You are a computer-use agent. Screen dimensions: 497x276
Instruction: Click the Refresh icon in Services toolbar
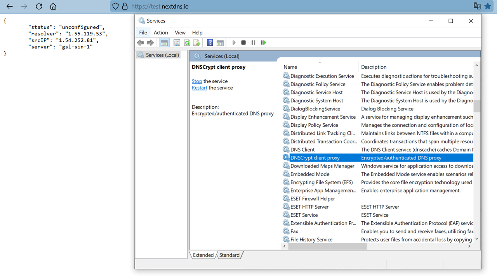[x=187, y=43]
